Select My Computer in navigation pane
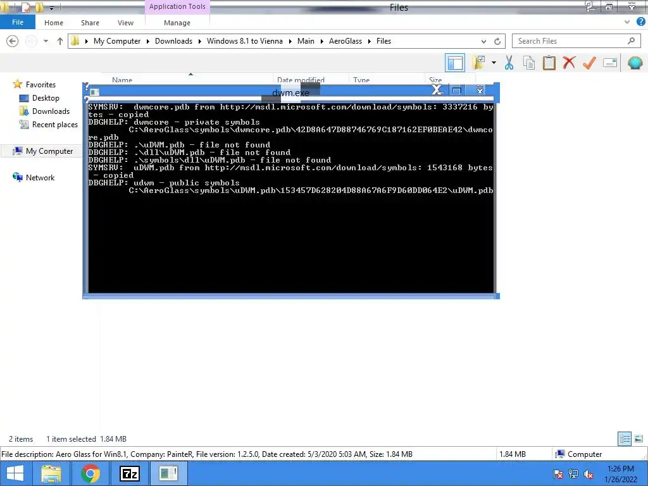 click(x=49, y=151)
